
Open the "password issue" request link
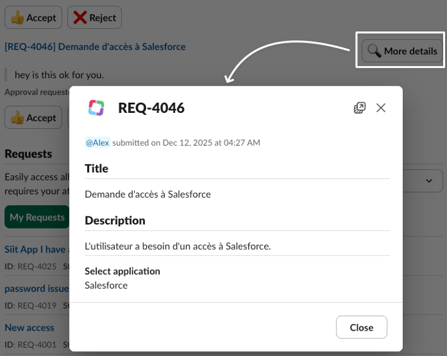click(37, 289)
